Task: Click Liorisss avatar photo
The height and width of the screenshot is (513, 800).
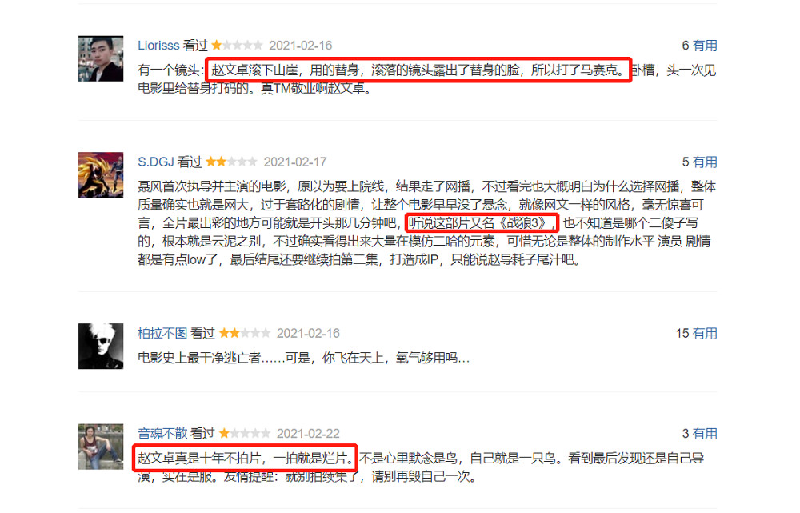Action: pyautogui.click(x=101, y=58)
